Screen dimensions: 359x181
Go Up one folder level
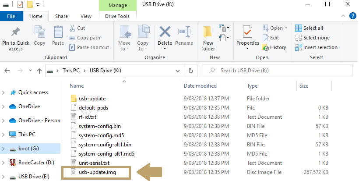point(39,71)
